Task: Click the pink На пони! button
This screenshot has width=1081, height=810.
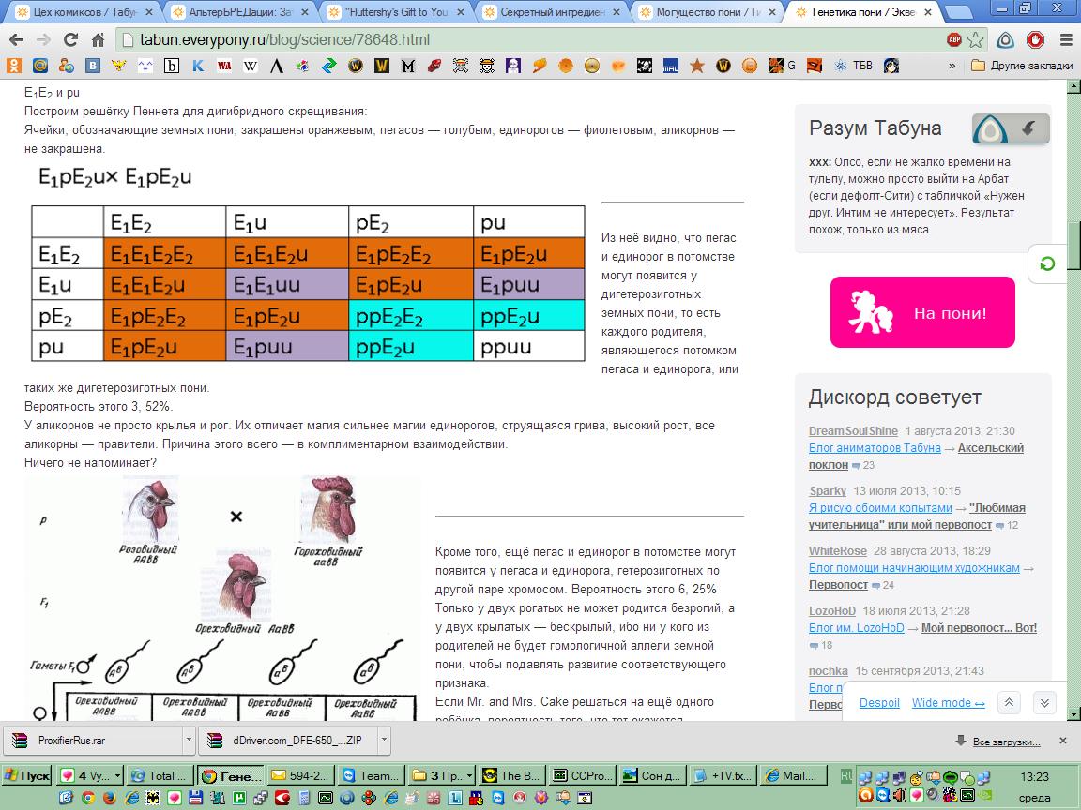Action: pos(922,312)
